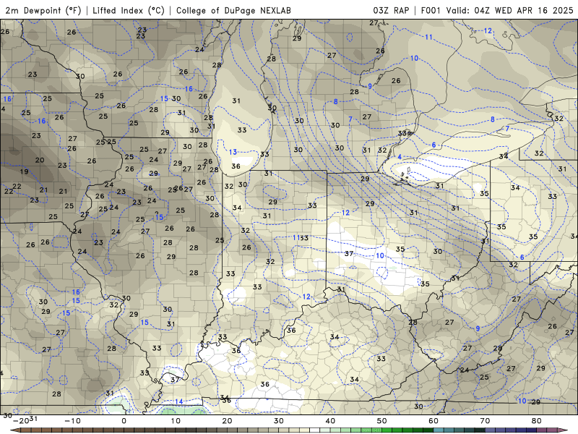Screen dimensions: 578x434
Task: Click the color scale label '70'
Action: coord(485,421)
